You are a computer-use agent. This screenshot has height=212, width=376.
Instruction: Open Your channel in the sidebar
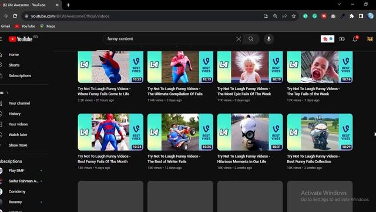[19, 104]
